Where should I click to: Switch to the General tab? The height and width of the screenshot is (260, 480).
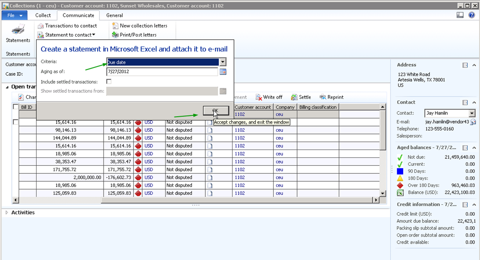pos(114,15)
